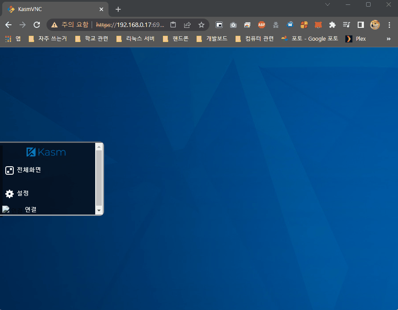Click the 주의 요함 security warning text
Screen dimensions: 398x310
[x=75, y=25]
